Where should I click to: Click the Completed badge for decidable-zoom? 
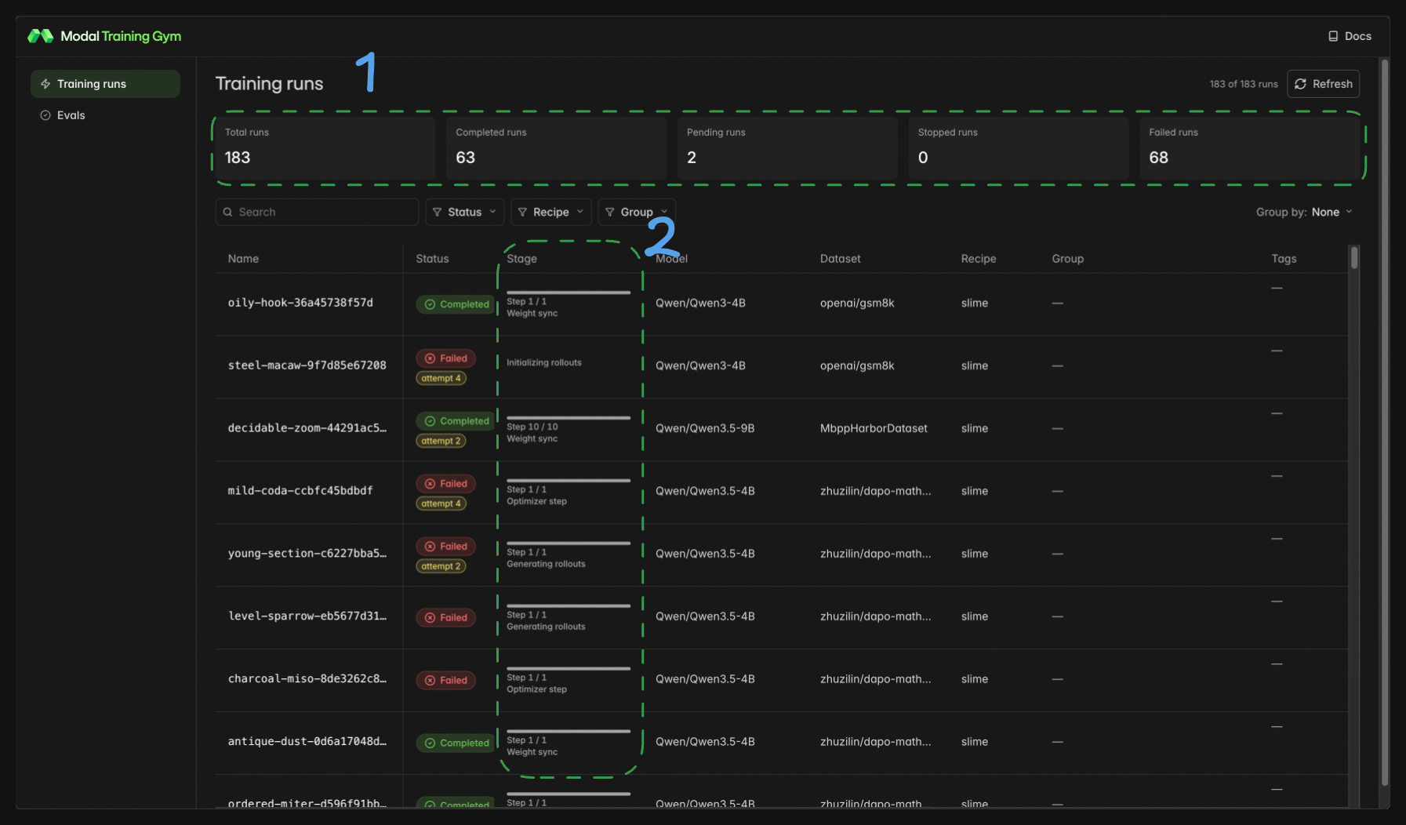click(456, 421)
